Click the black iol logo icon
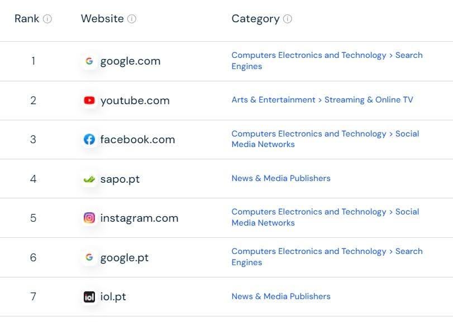Screen dimensions: 453x322 89,297
